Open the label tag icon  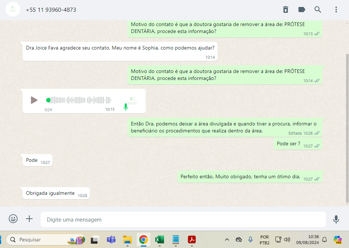click(302, 10)
